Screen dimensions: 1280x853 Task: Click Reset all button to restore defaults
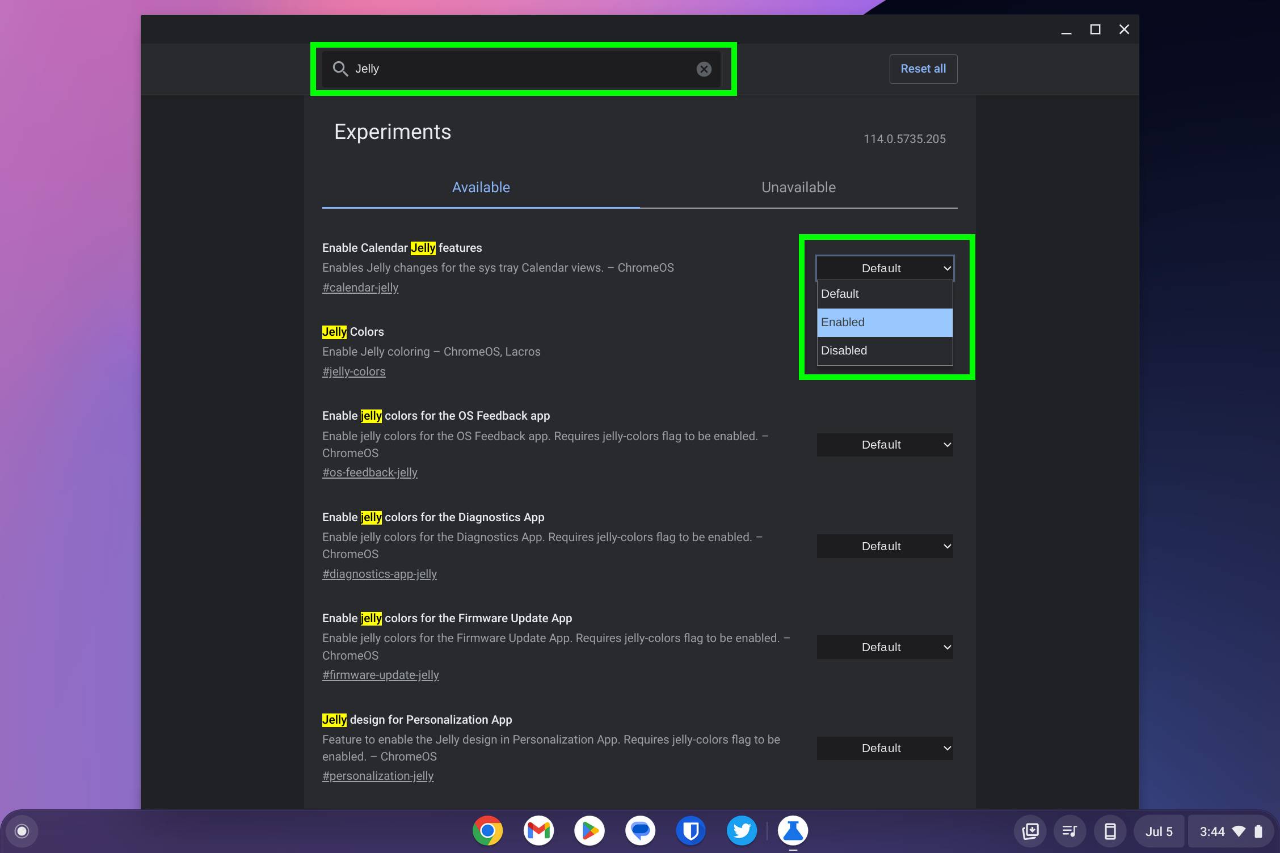[x=923, y=69]
